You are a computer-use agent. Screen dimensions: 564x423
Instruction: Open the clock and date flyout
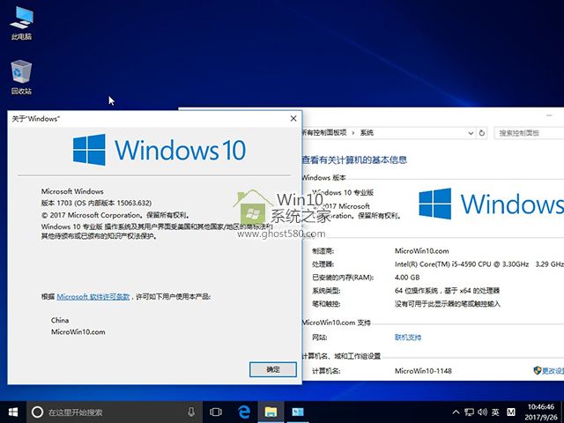pos(541,412)
